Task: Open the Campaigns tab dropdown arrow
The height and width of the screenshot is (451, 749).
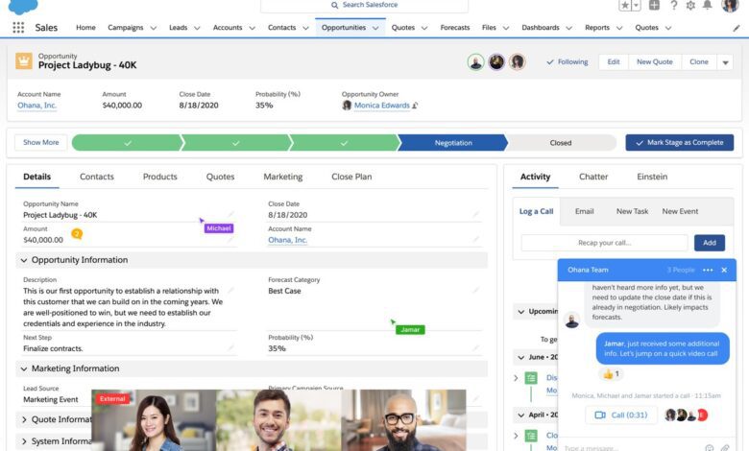Action: (x=154, y=28)
